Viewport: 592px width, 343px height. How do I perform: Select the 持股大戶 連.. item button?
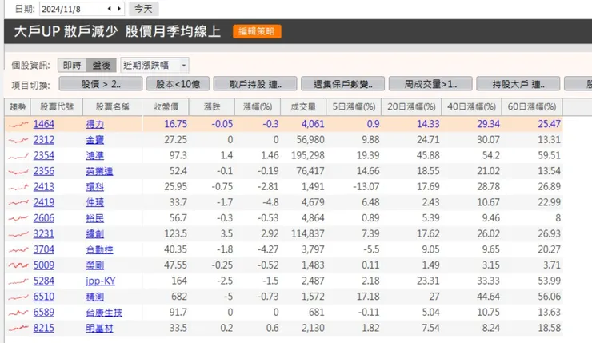[x=518, y=84]
